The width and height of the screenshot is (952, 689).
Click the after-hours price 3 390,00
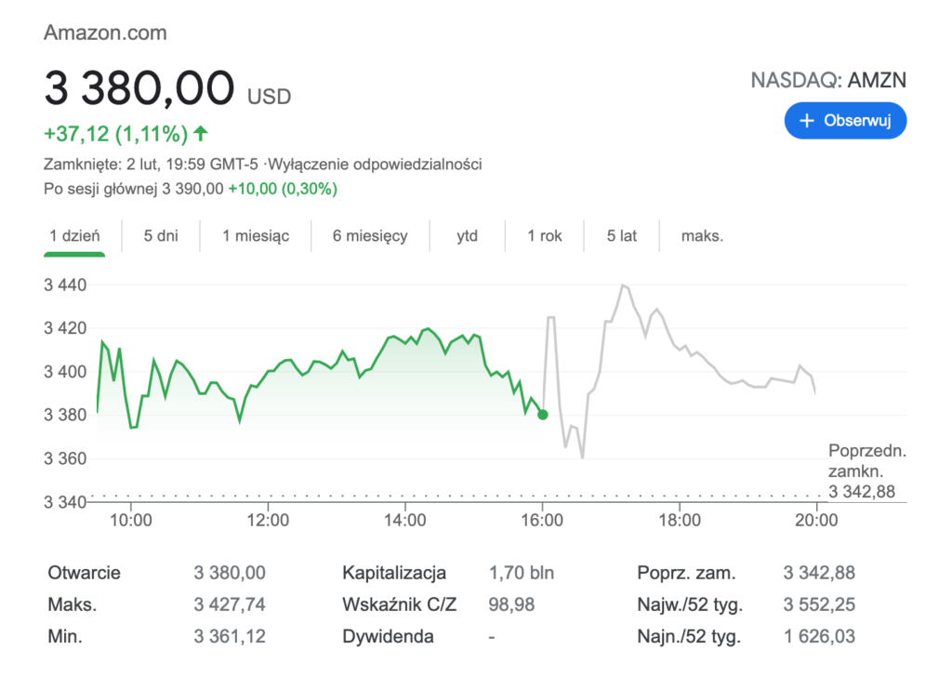[x=192, y=189]
